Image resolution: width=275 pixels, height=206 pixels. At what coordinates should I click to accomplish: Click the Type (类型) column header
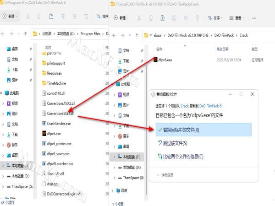pyautogui.click(x=254, y=49)
